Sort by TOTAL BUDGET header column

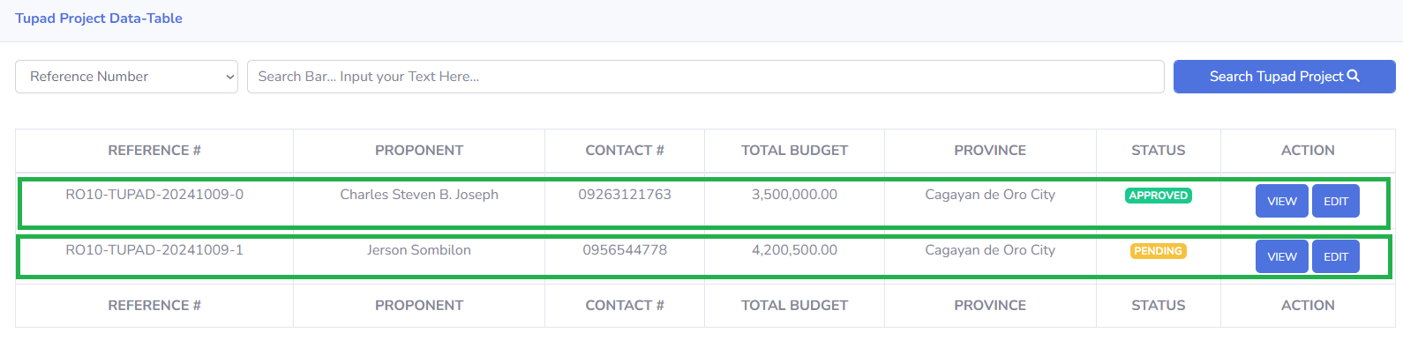click(x=794, y=151)
